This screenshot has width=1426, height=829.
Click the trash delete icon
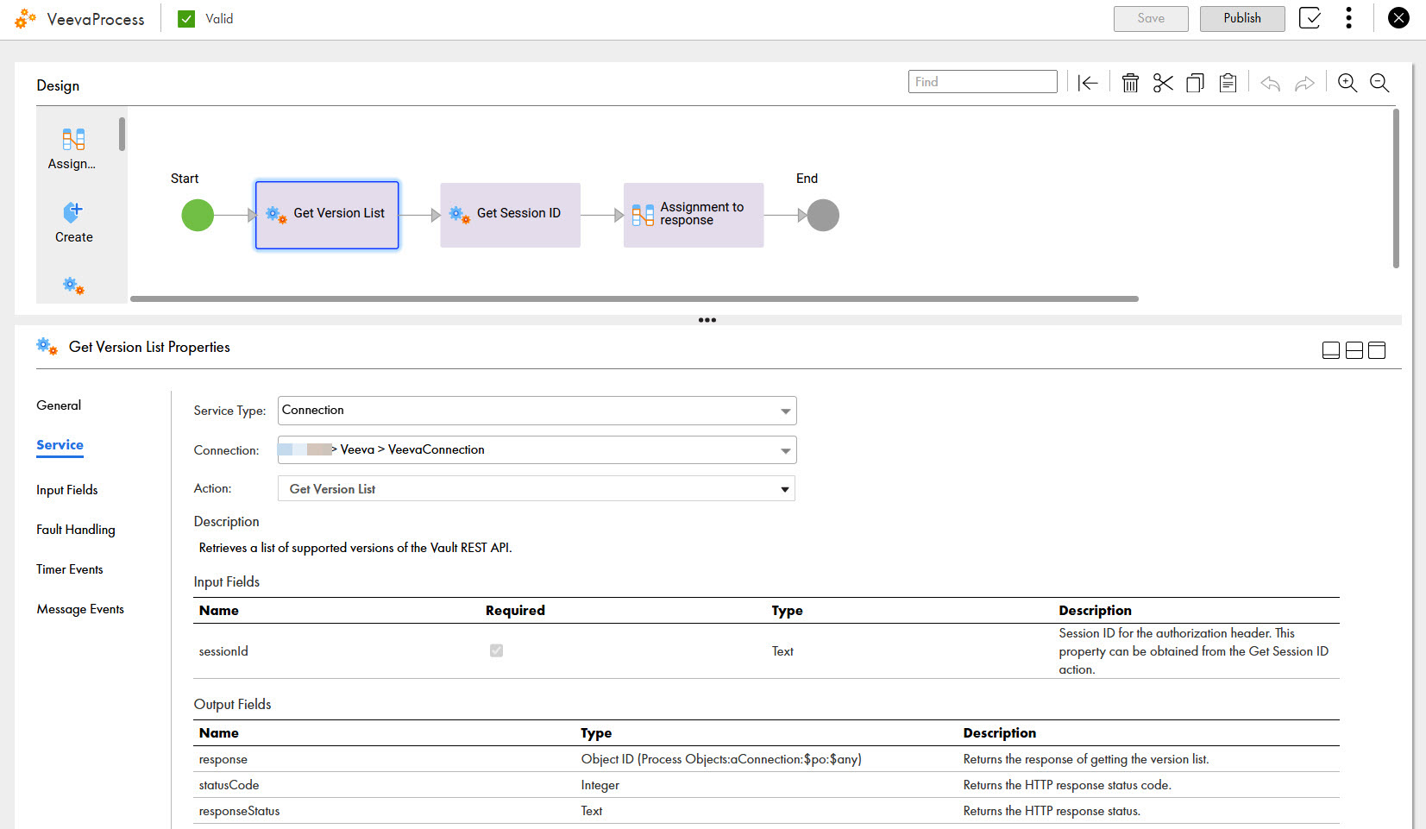[1130, 83]
